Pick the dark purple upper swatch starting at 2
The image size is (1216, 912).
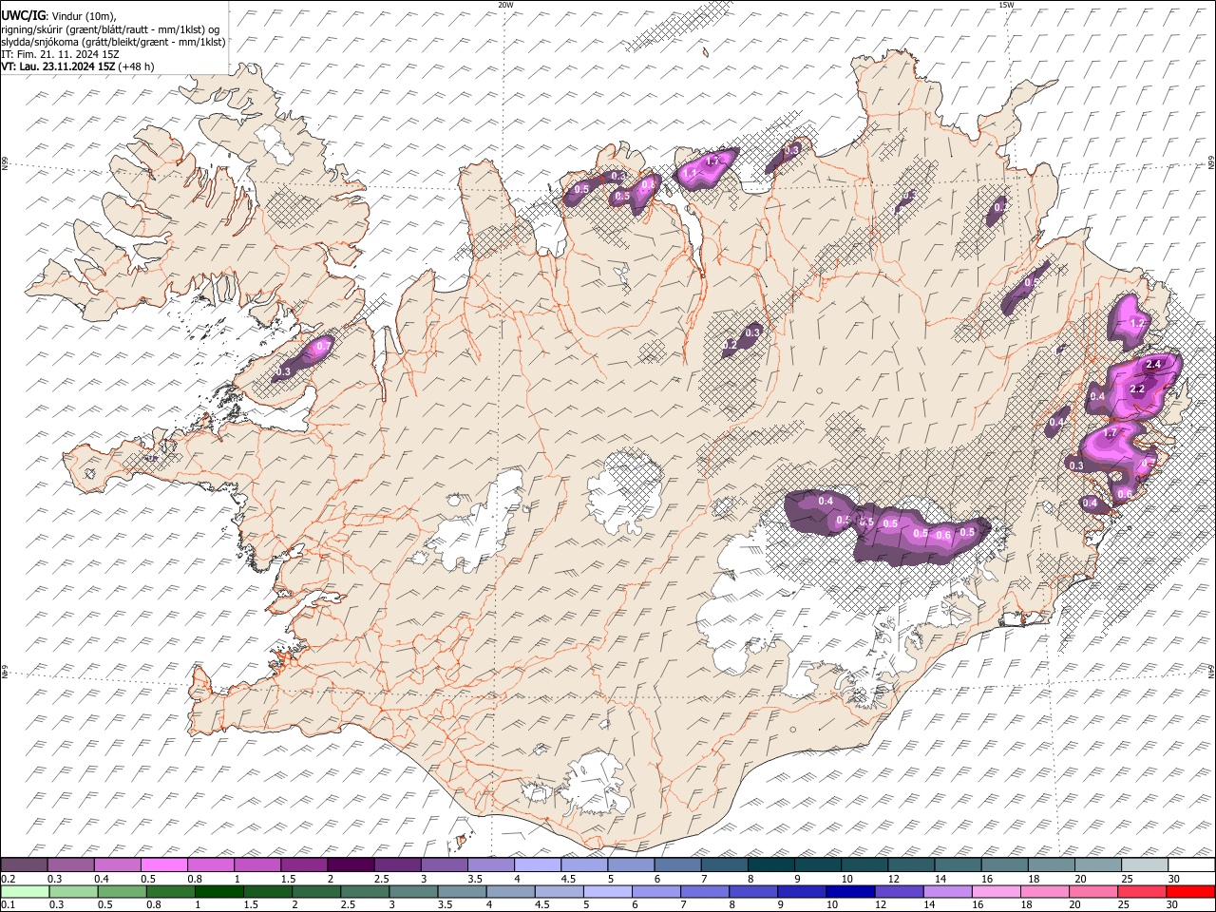pyautogui.click(x=351, y=864)
